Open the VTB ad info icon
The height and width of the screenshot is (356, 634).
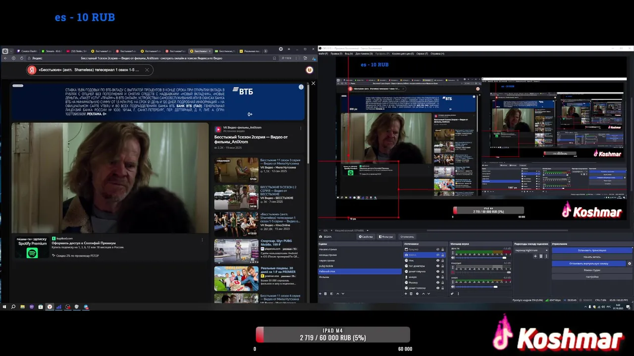click(301, 87)
